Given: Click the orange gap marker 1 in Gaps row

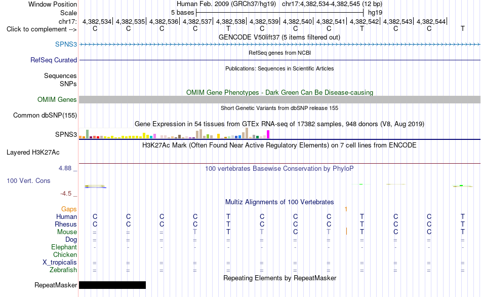Looking at the screenshot, I should click(346, 209).
